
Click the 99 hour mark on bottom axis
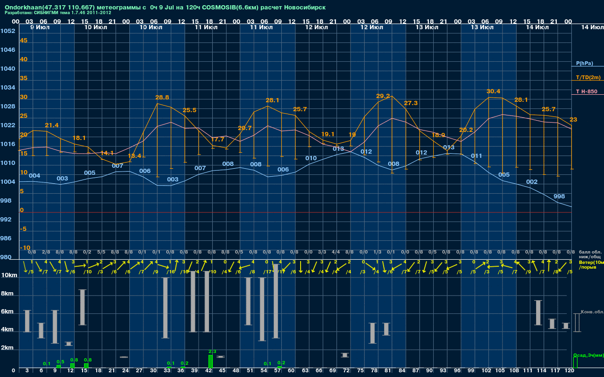[471, 371]
